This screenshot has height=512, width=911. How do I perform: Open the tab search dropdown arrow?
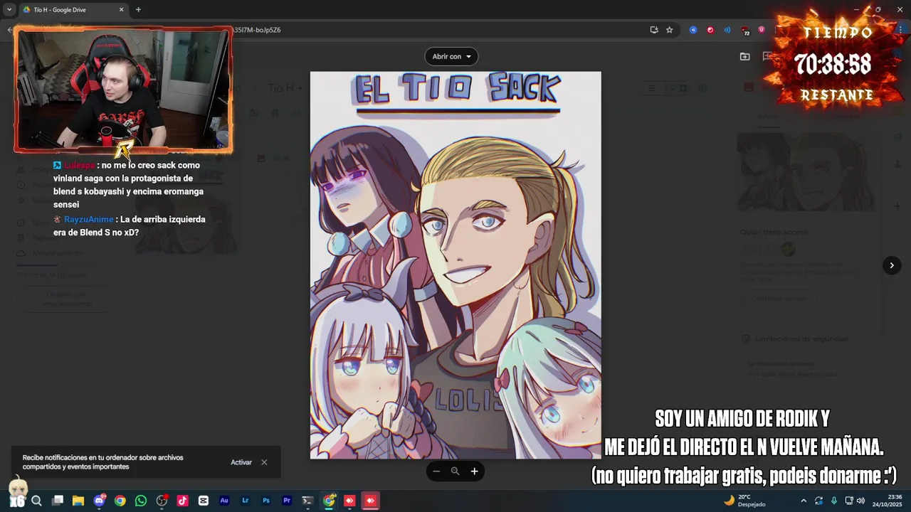click(x=9, y=9)
